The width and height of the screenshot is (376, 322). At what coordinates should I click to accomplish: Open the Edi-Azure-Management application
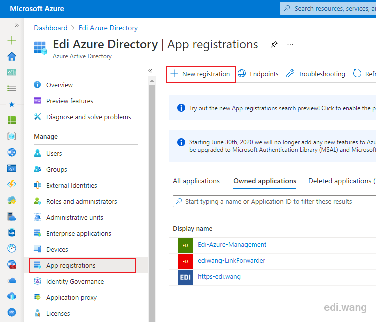pyautogui.click(x=232, y=245)
